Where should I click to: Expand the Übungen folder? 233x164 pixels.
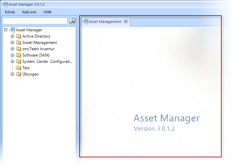coord(12,74)
